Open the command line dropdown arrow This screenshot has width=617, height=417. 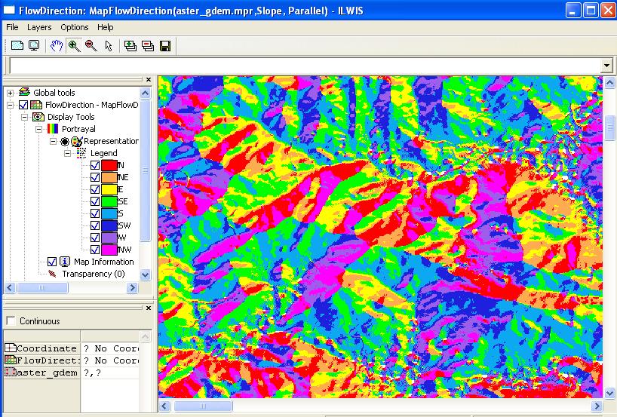pos(606,66)
